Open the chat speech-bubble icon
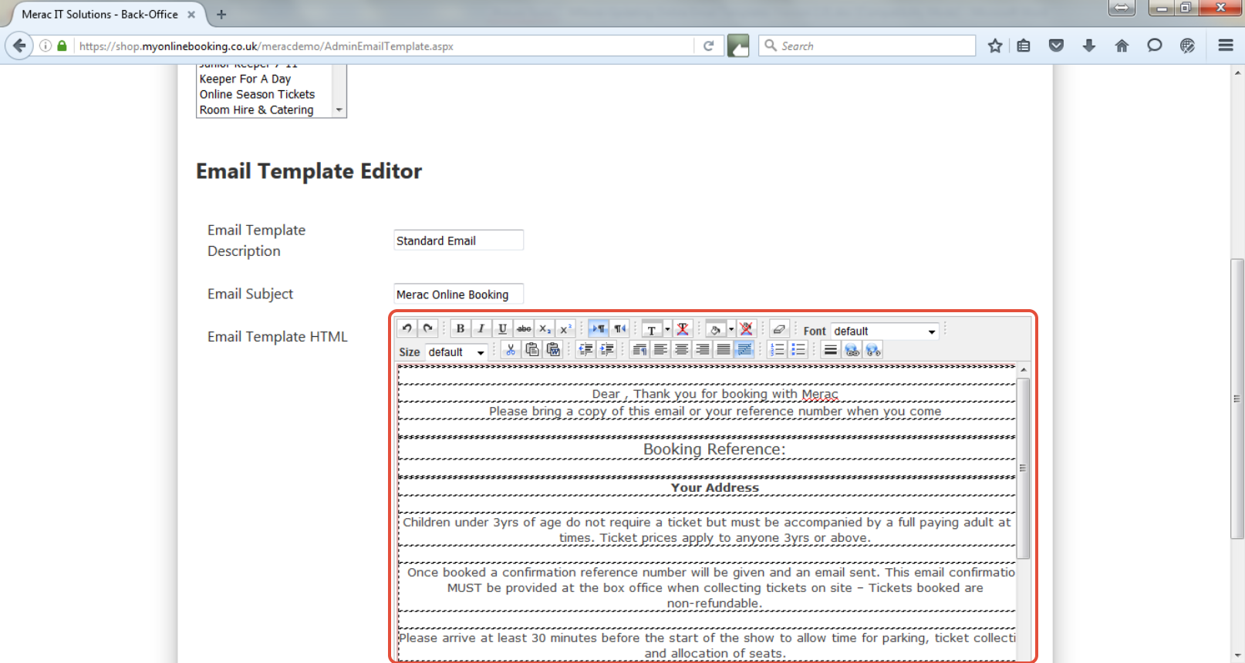Image resolution: width=1245 pixels, height=663 pixels. click(x=1154, y=46)
